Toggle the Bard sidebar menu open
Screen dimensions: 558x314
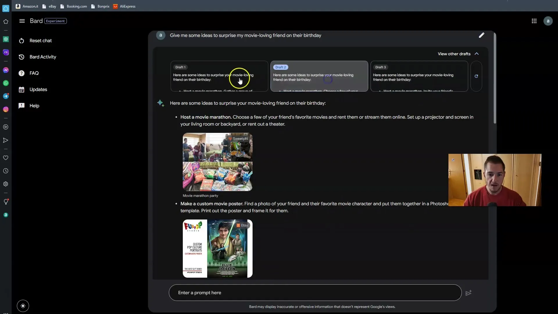click(x=22, y=21)
